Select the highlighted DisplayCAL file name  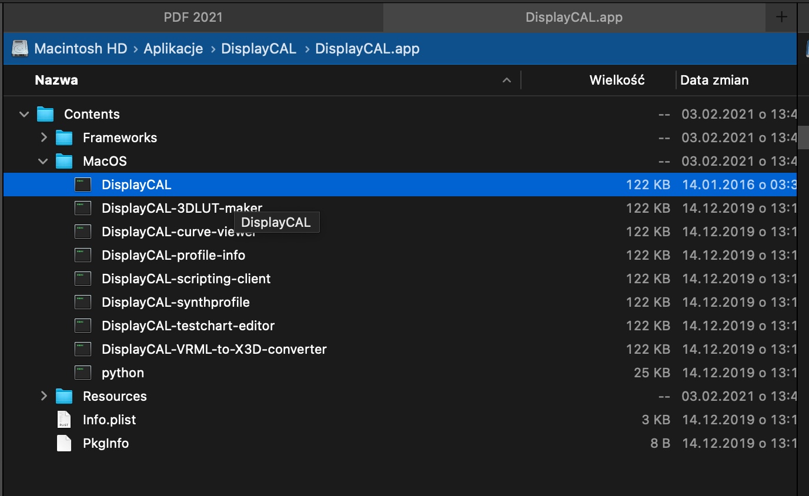pos(136,185)
